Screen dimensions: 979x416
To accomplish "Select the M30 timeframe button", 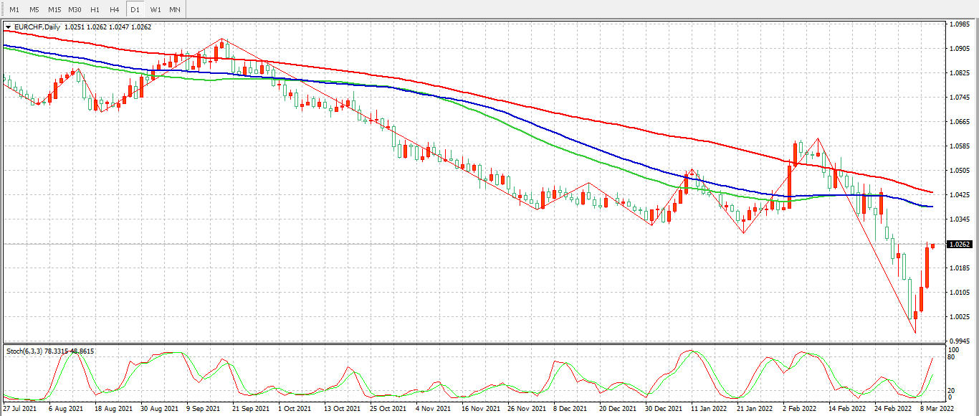I will click(75, 9).
